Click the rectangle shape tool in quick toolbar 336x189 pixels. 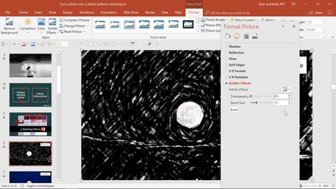click(91, 44)
